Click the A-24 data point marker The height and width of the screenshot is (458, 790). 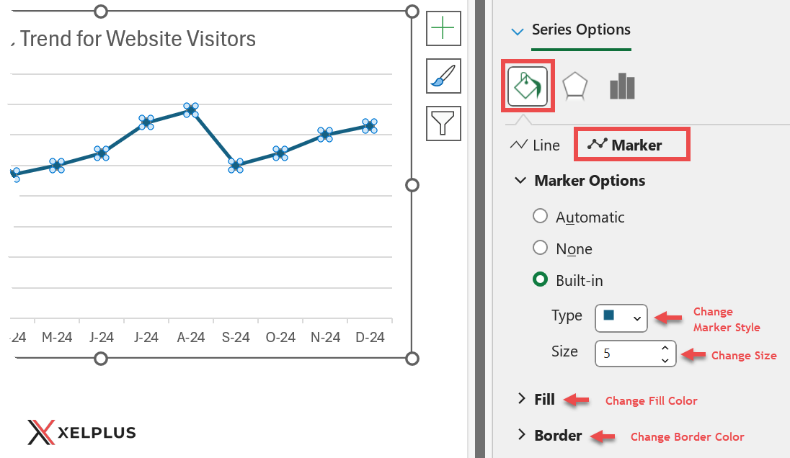190,110
